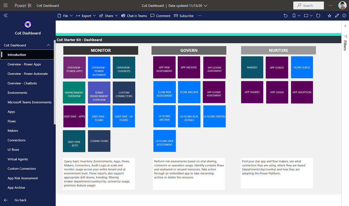Image resolution: width=349 pixels, height=206 pixels.
Task: Pin the report to favorites
Action: click(x=330, y=16)
